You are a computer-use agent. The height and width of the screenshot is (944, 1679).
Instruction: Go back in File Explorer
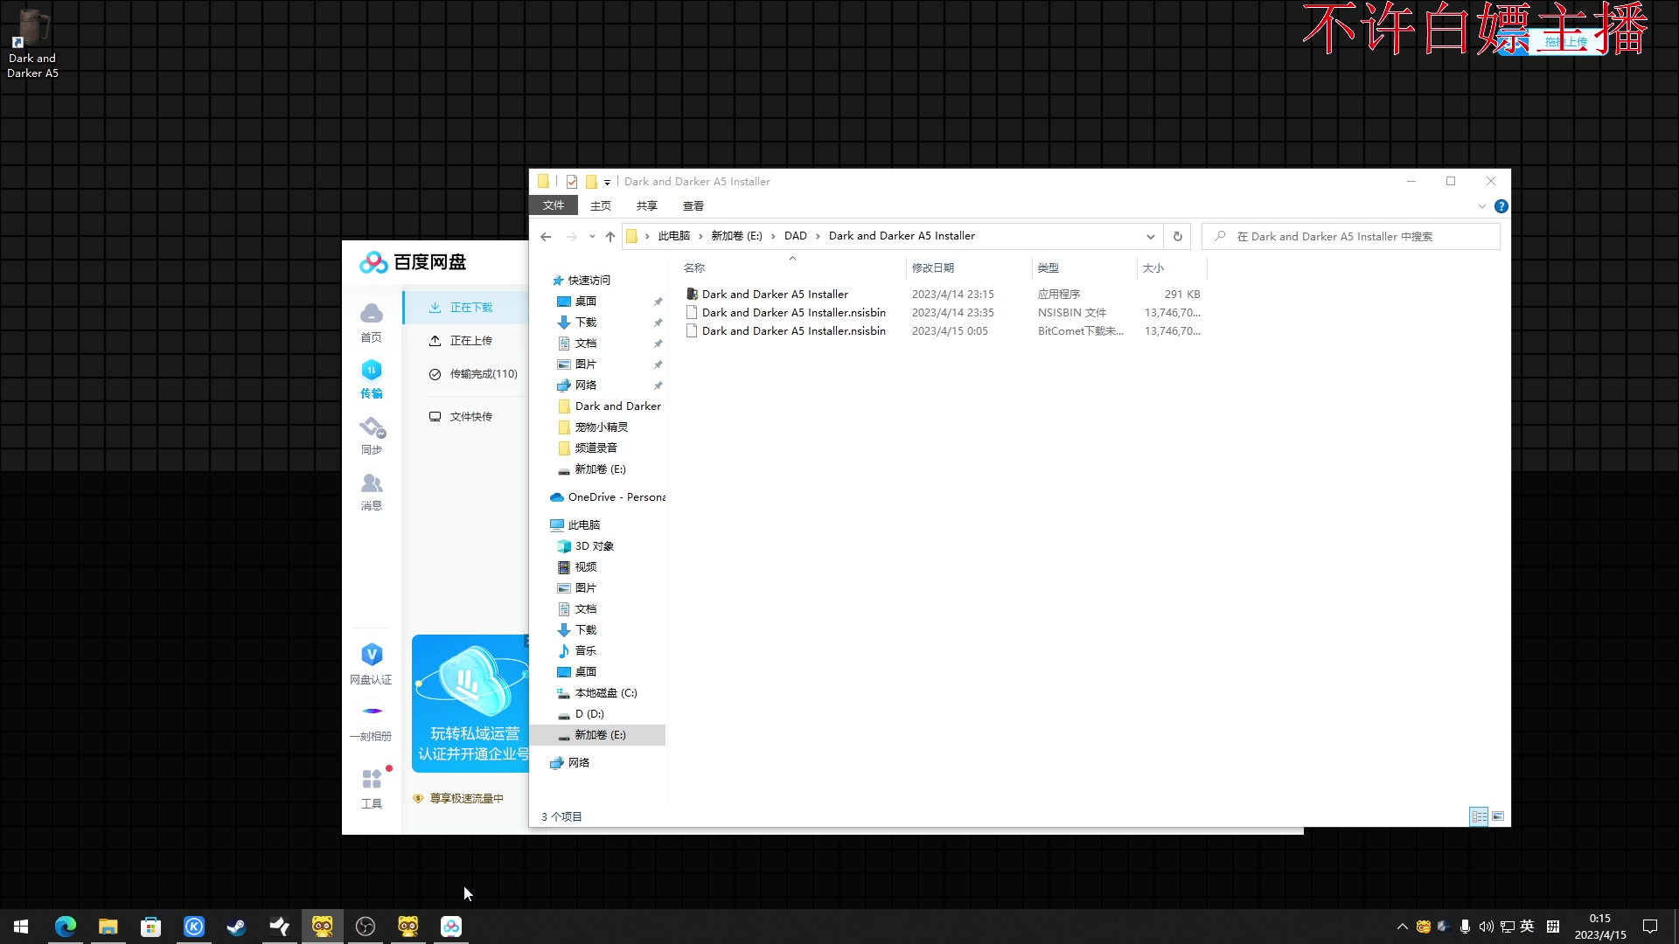point(546,237)
